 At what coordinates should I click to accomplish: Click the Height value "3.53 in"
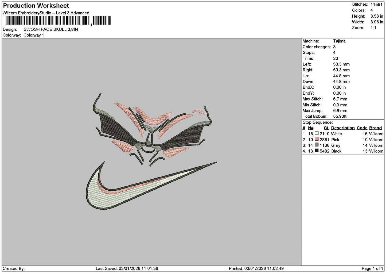point(377,16)
